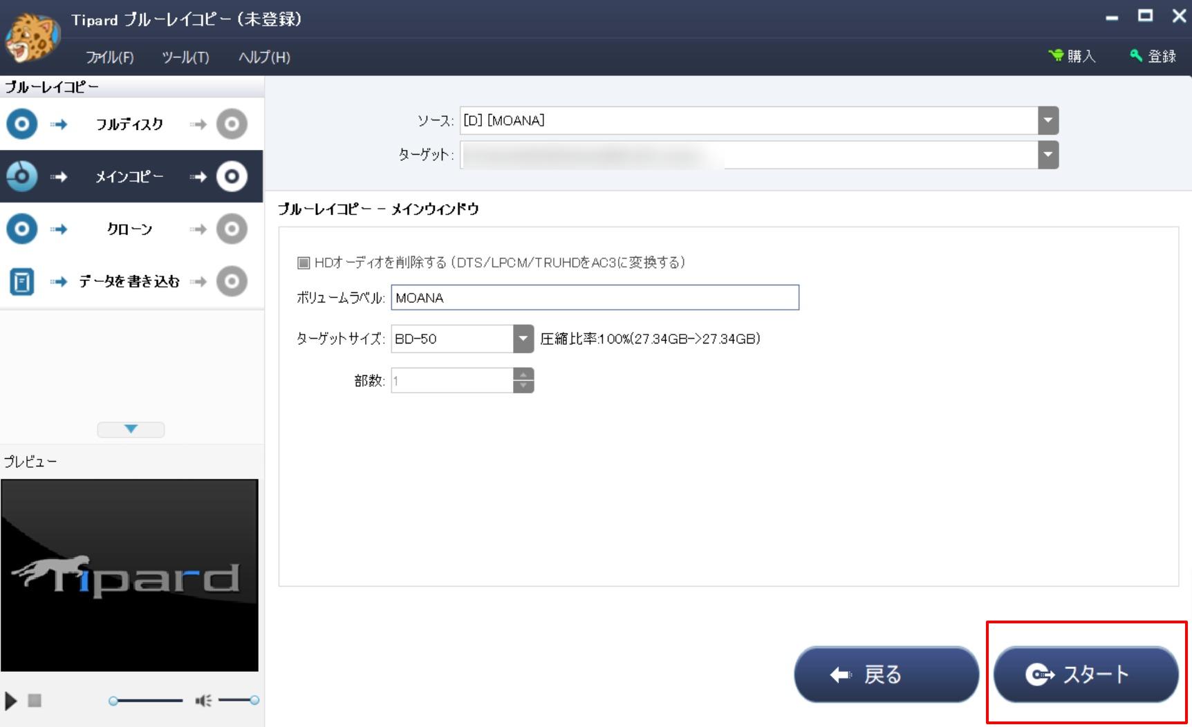Click the 圧縮比率 compression ratio text
Viewport: 1192px width, 727px height.
(650, 339)
